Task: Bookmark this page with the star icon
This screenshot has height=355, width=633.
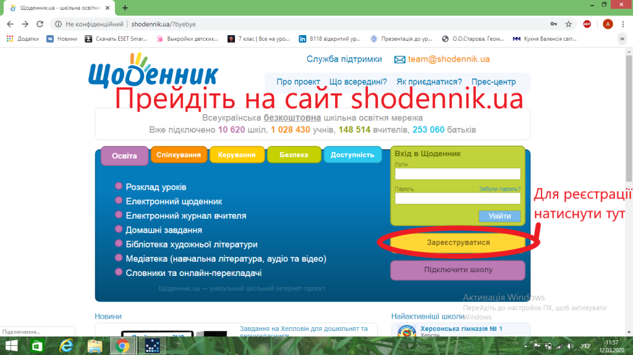Action: pyautogui.click(x=569, y=24)
